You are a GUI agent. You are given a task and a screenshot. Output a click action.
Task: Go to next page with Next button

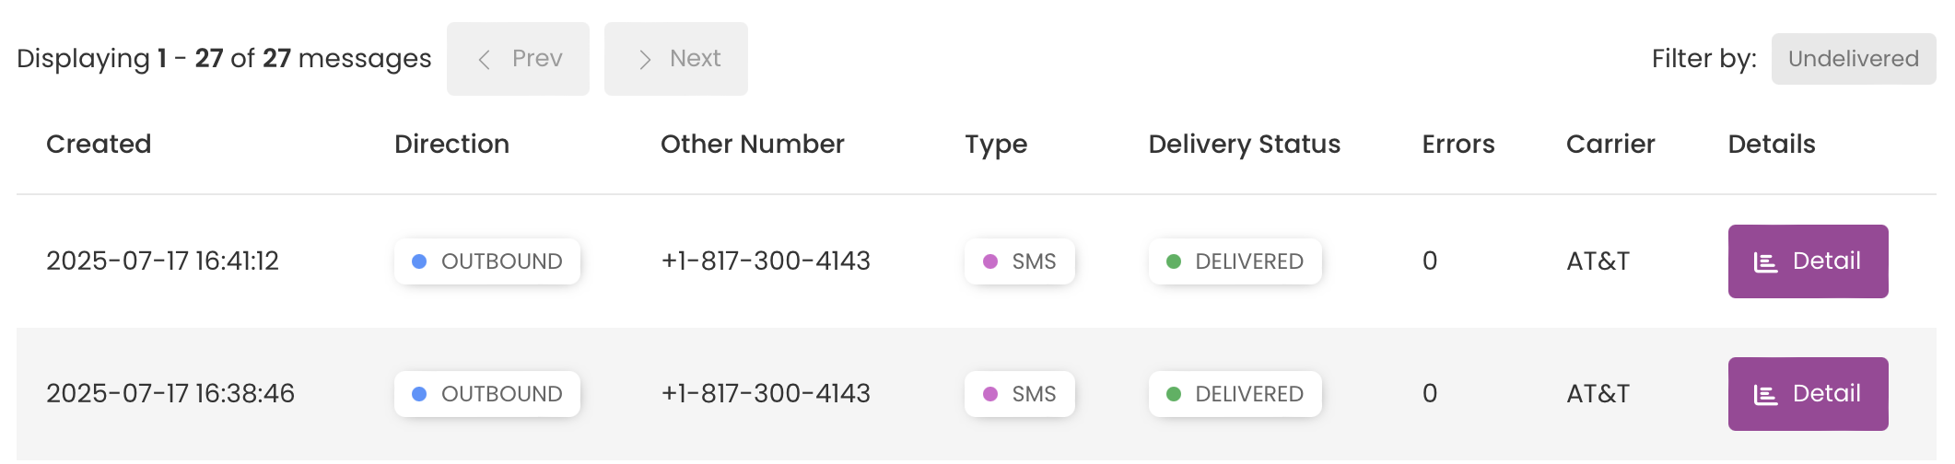[x=676, y=59]
